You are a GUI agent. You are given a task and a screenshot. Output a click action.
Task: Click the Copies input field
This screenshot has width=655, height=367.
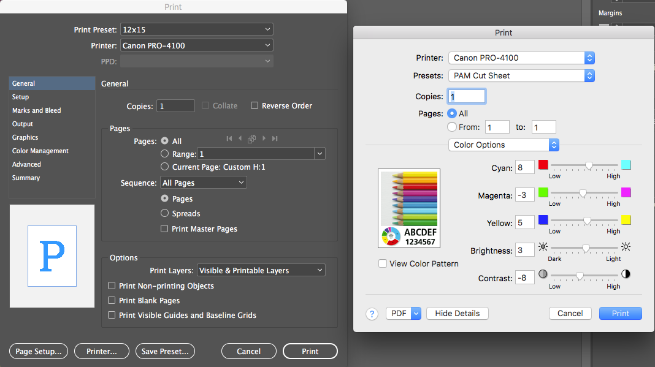tap(467, 96)
